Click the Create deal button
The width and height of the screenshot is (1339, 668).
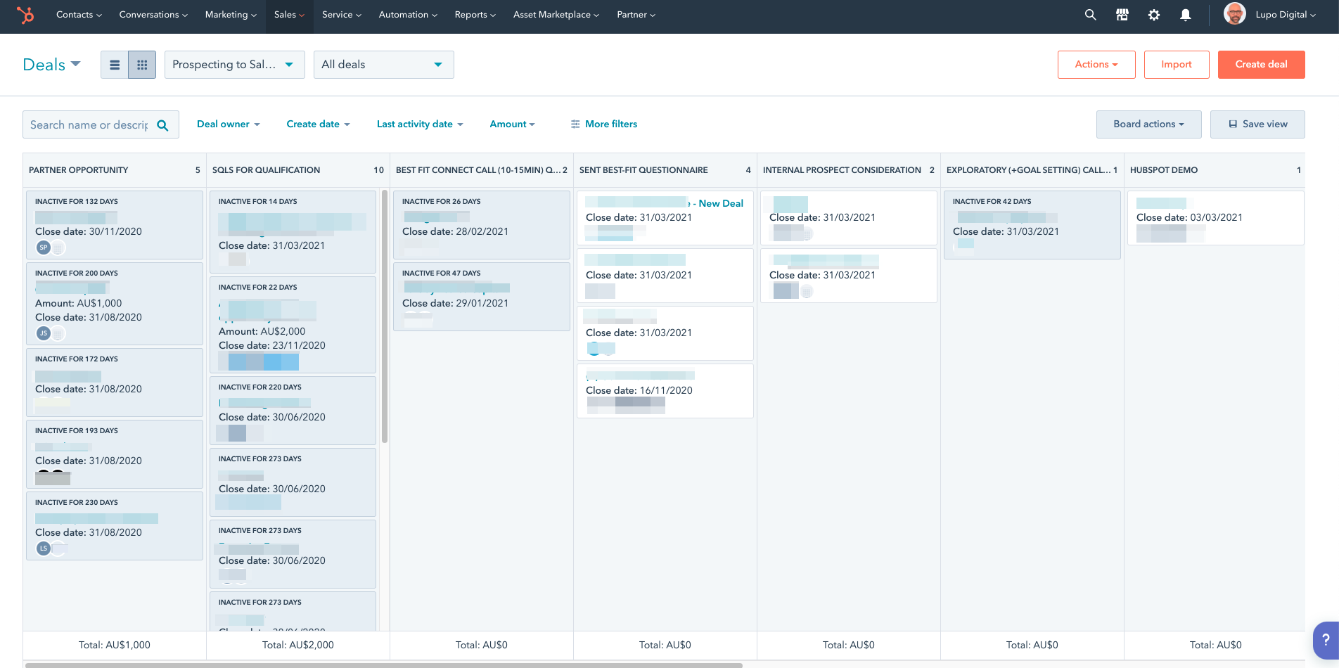[x=1261, y=64]
